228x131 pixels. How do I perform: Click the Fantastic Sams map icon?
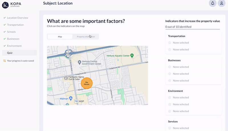66,78
